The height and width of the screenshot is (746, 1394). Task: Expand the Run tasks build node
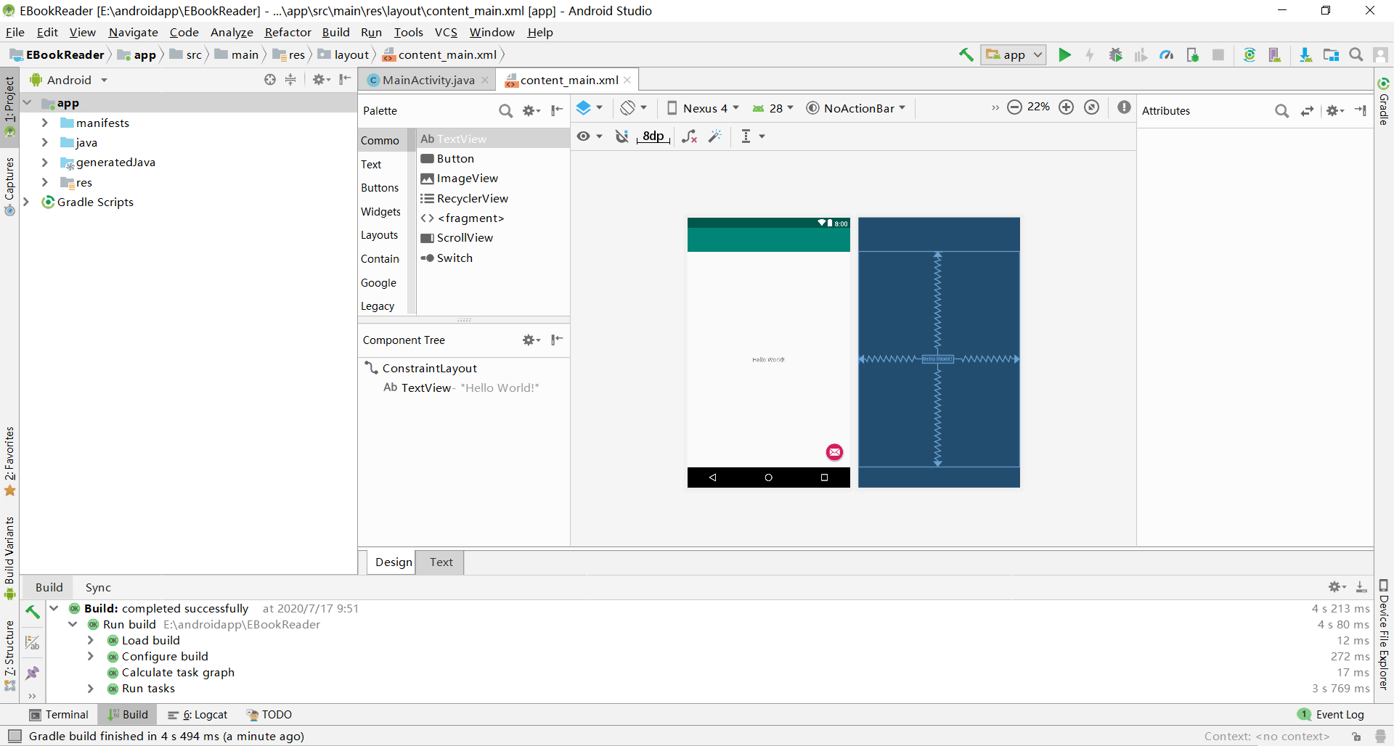90,688
